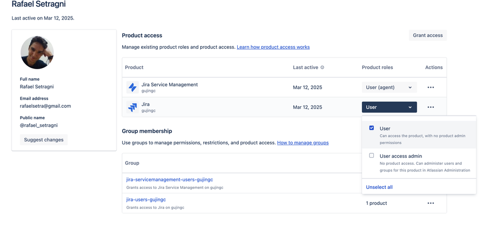Image resolution: width=500 pixels, height=247 pixels.
Task: Click the Rafael Setragni page heading
Action: 39,5
